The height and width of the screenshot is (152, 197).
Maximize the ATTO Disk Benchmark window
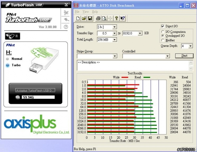tap(187, 6)
